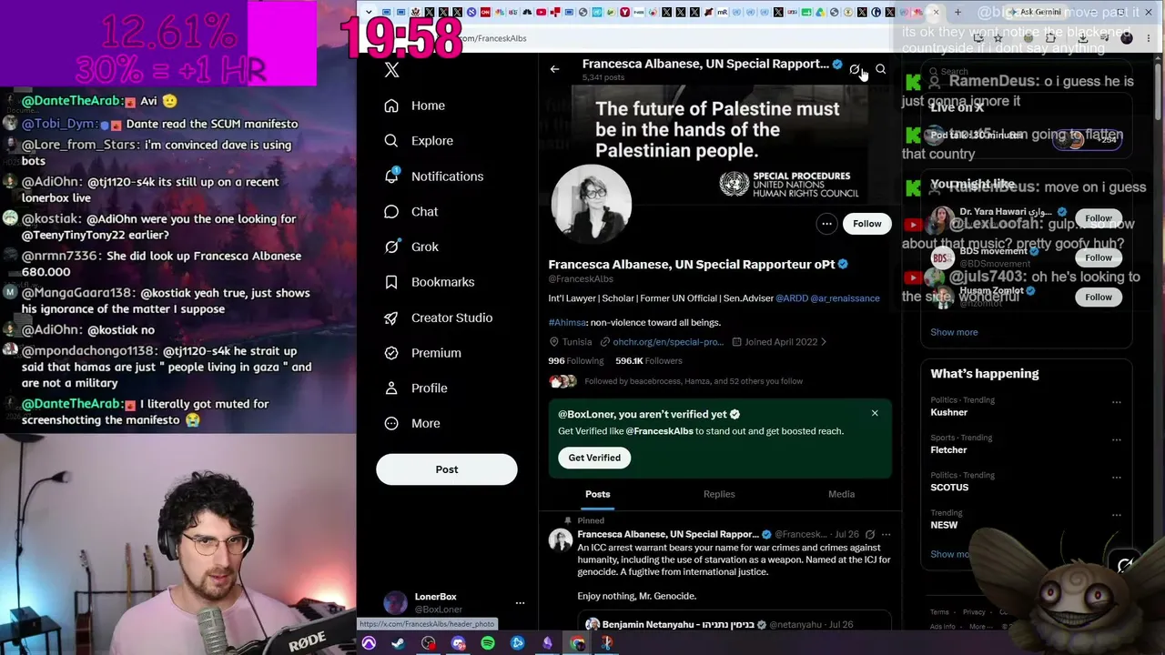Image resolution: width=1165 pixels, height=655 pixels.
Task: Dismiss the 'aren't verified yet' banner
Action: (875, 413)
